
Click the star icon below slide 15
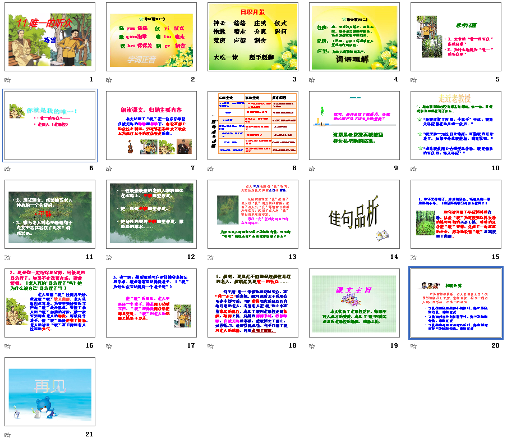(414, 257)
